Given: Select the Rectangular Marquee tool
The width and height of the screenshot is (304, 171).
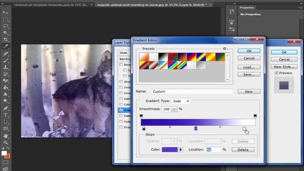Looking at the screenshot, I should coord(5,19).
